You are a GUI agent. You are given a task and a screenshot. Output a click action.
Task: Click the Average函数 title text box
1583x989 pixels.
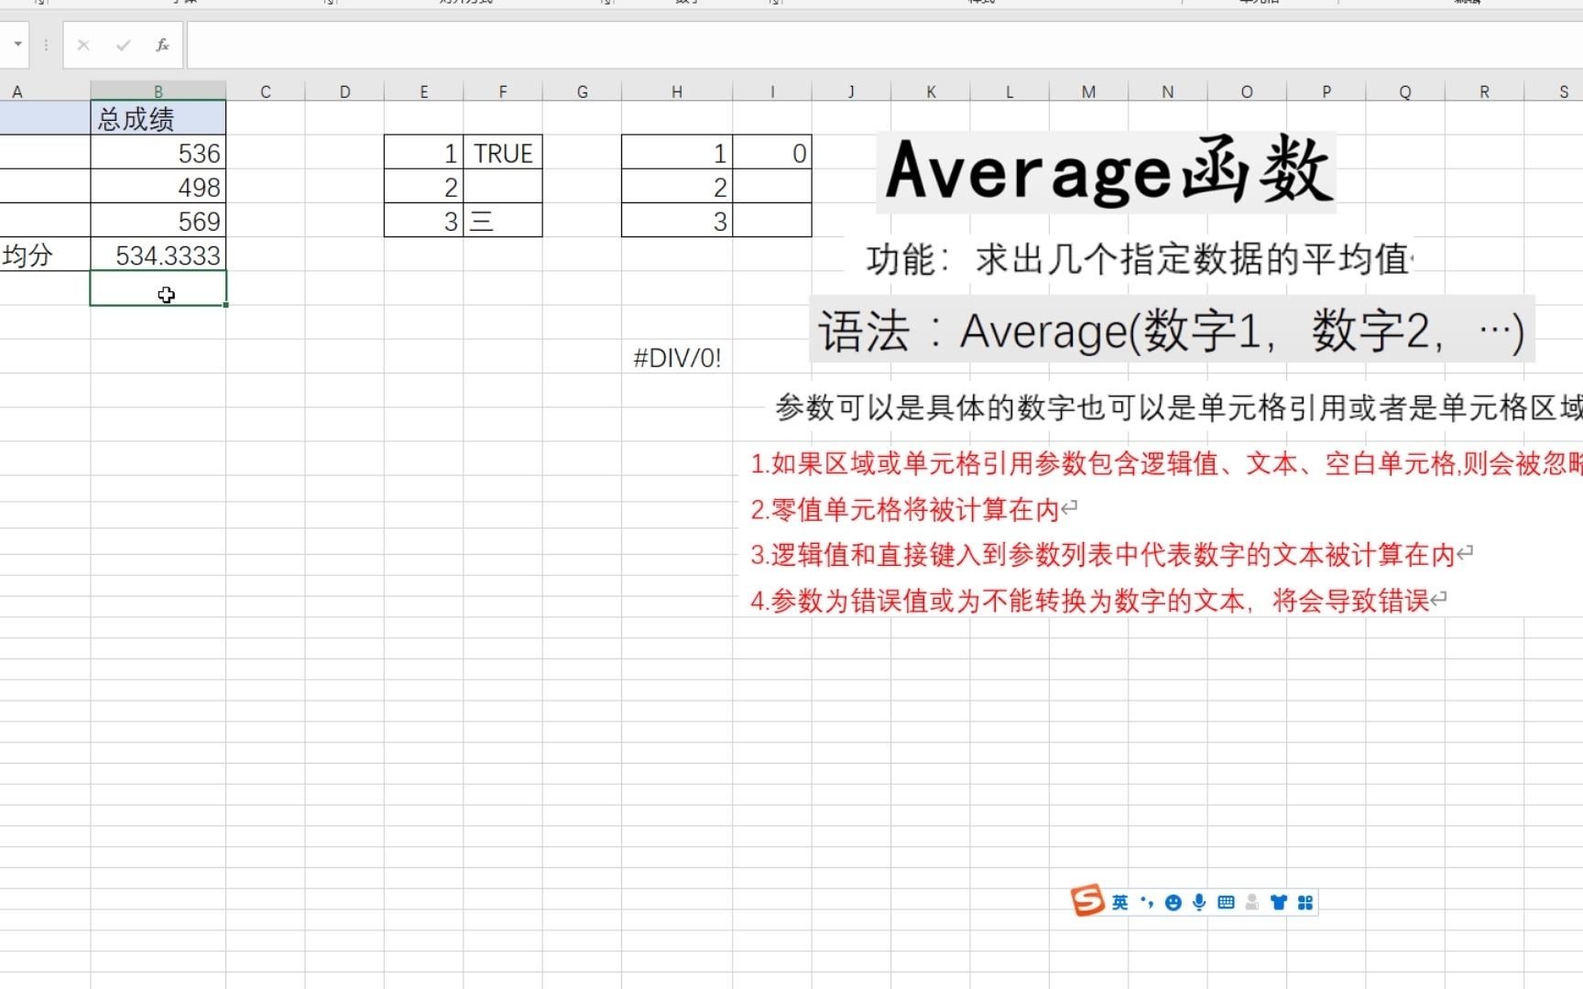1107,172
